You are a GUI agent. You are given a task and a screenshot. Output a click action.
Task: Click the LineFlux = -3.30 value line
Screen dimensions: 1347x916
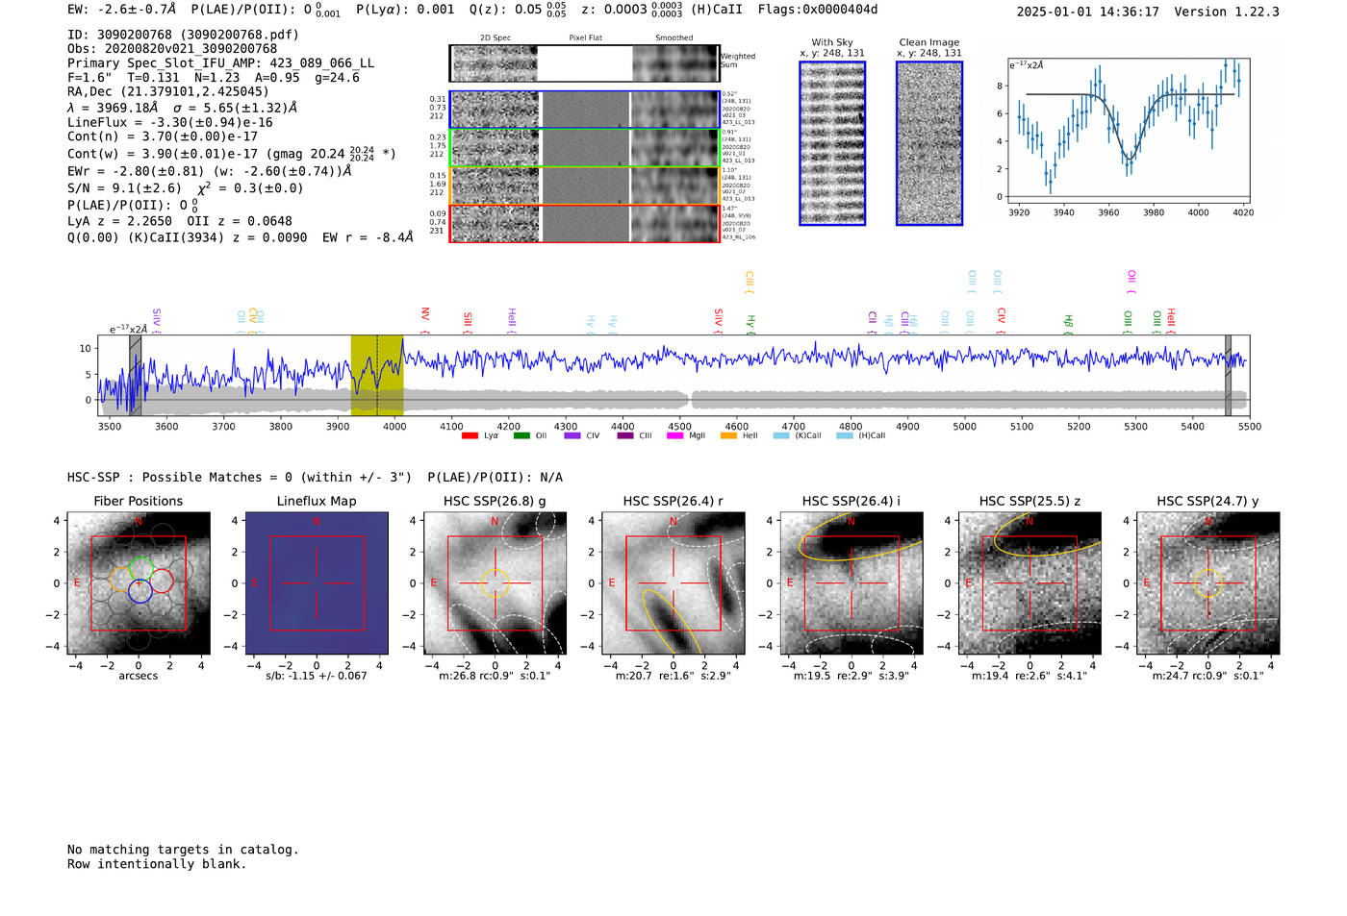(170, 123)
